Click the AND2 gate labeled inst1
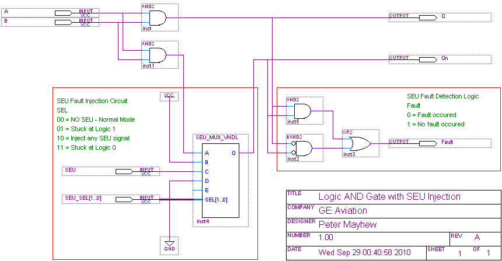Screen dimensions: 502x261 point(158,55)
